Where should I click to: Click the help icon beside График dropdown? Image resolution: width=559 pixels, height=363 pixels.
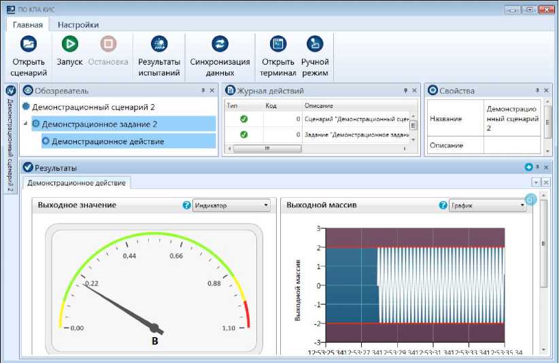click(x=443, y=205)
